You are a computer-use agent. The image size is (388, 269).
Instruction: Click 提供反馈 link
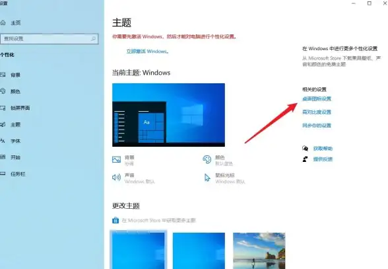[x=323, y=159]
